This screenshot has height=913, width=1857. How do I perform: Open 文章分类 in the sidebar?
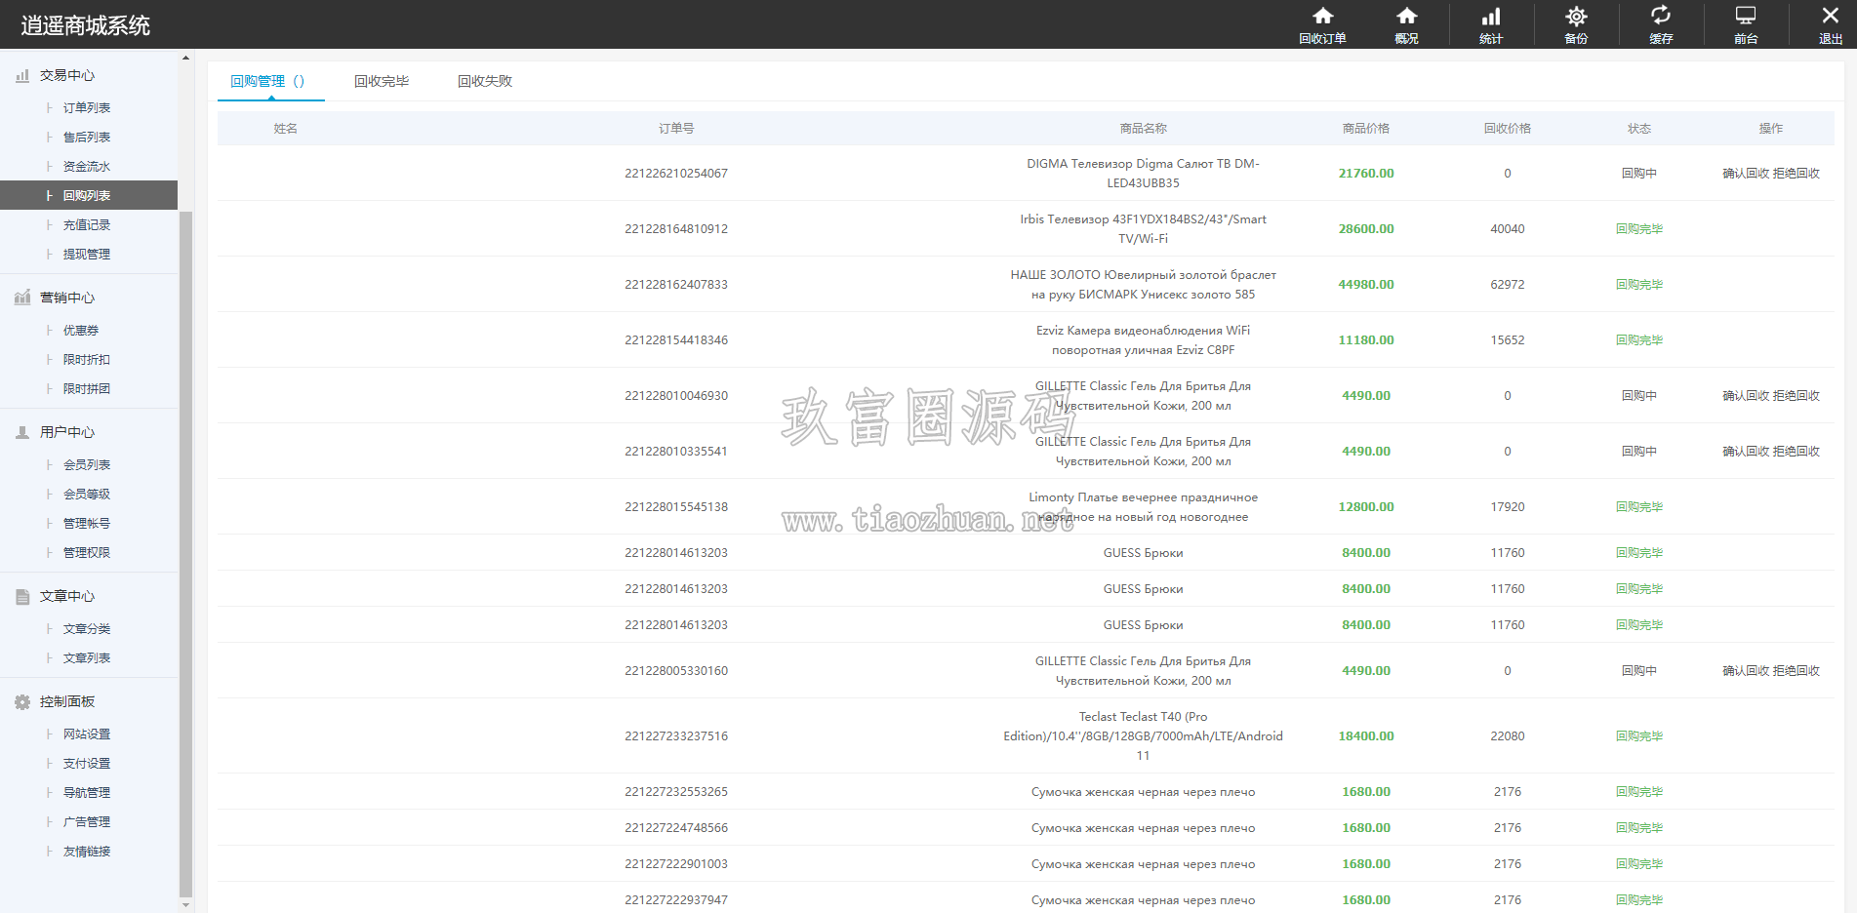point(87,628)
